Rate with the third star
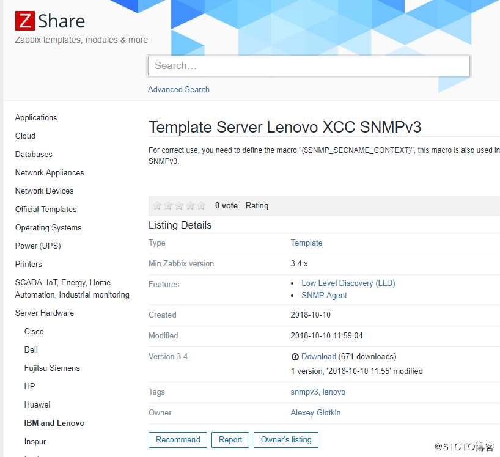The width and height of the screenshot is (500, 457). click(179, 205)
